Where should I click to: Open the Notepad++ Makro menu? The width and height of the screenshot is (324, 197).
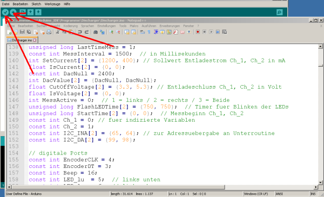coord(134,26)
